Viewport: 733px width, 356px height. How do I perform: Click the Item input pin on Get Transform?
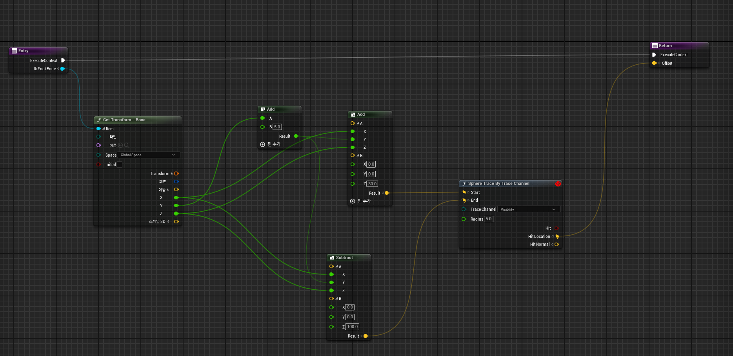(98, 129)
